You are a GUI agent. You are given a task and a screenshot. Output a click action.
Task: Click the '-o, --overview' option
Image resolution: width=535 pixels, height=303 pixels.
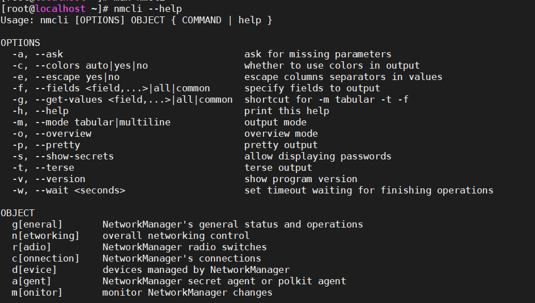pos(52,134)
